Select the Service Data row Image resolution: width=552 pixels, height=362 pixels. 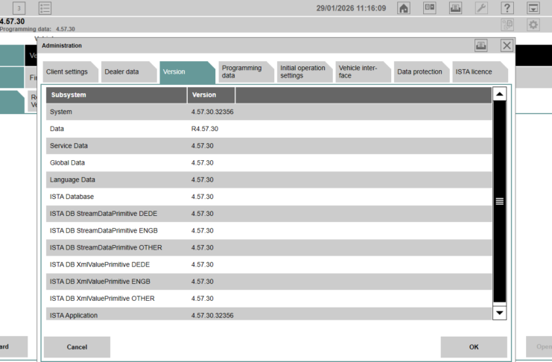point(269,146)
